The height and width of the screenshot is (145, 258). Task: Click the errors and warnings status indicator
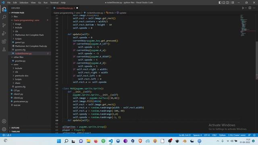pos(7,135)
